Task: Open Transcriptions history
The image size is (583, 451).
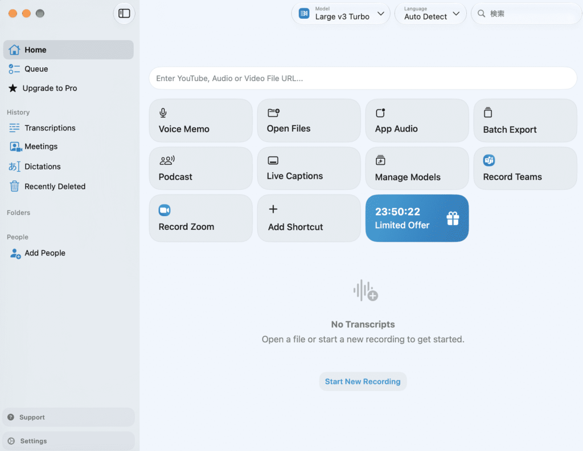Action: pyautogui.click(x=68, y=128)
